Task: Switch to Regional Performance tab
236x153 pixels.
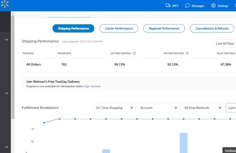Action: (164, 29)
